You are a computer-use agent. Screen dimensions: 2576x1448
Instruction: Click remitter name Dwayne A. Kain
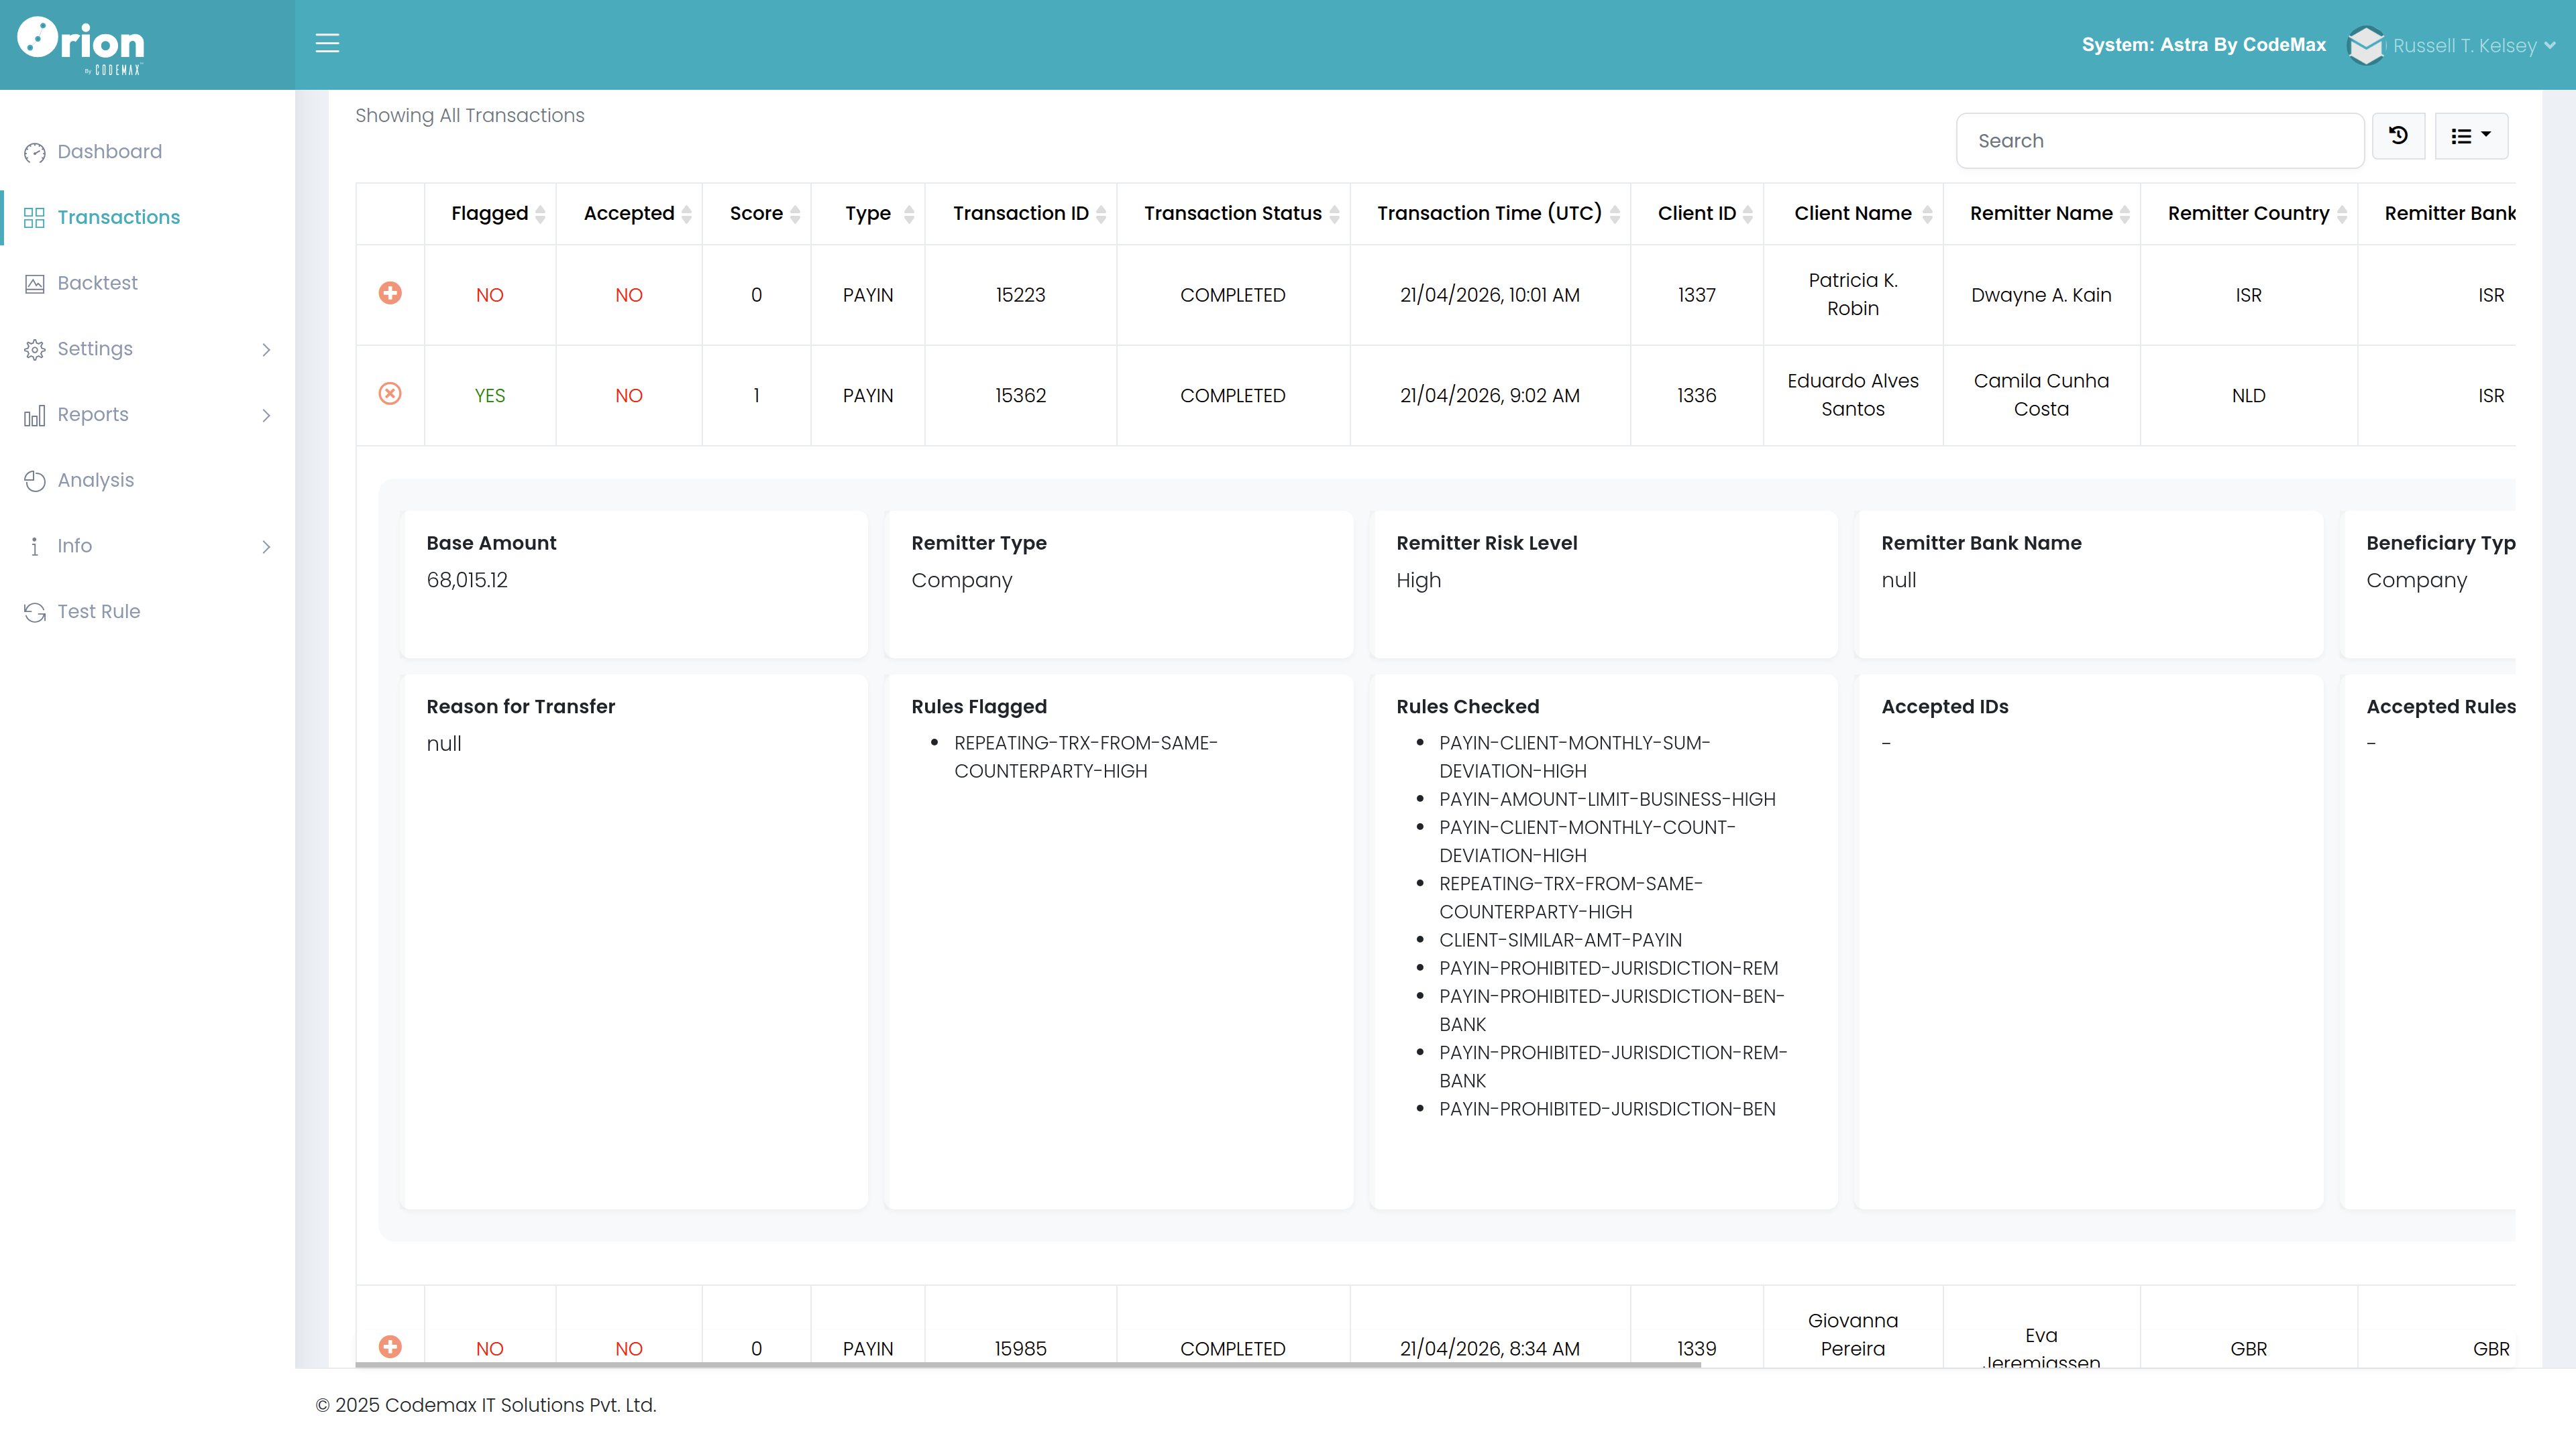[x=2041, y=295]
